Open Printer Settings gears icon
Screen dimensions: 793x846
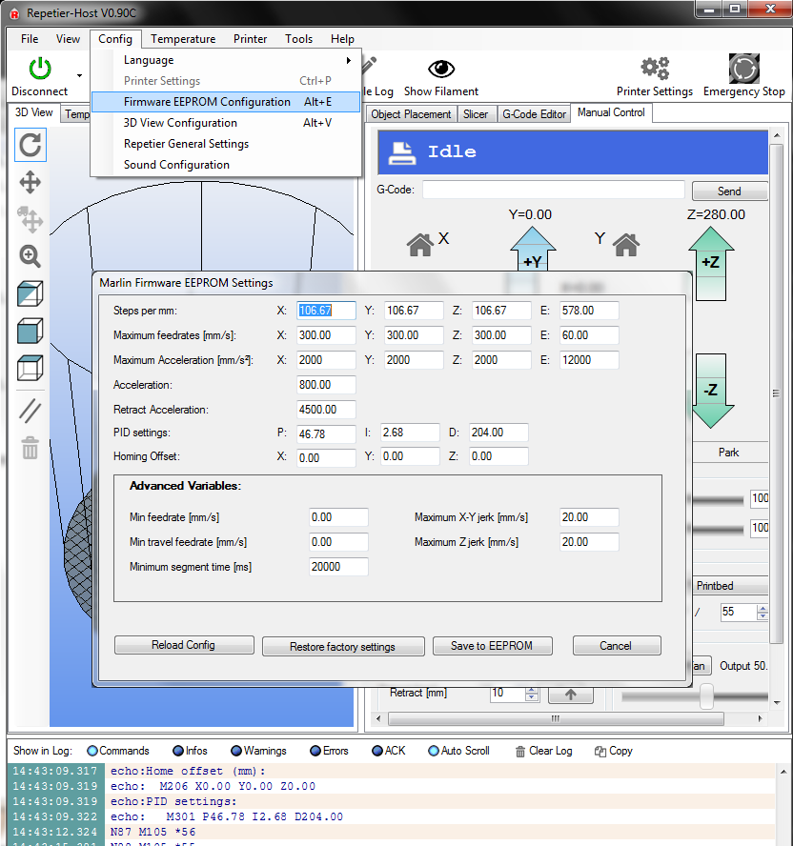point(655,69)
